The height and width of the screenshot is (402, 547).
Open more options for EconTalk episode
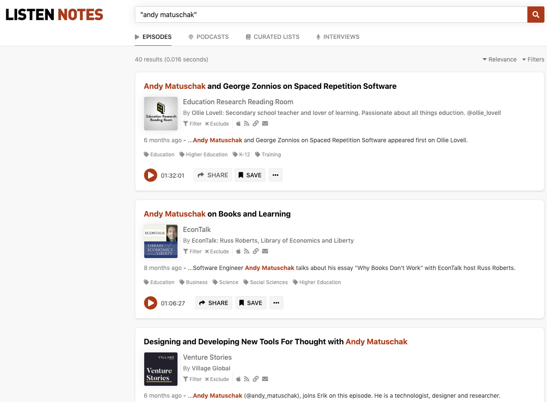tap(276, 303)
